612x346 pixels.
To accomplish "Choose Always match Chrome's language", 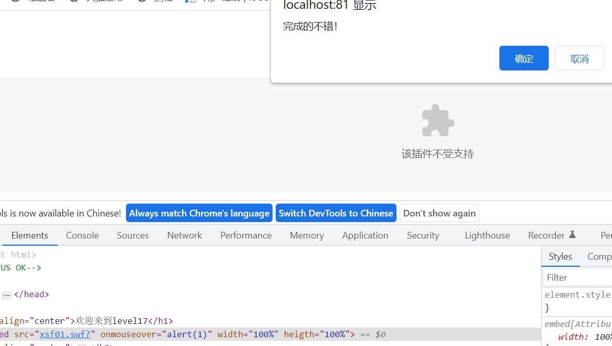I will 199,213.
